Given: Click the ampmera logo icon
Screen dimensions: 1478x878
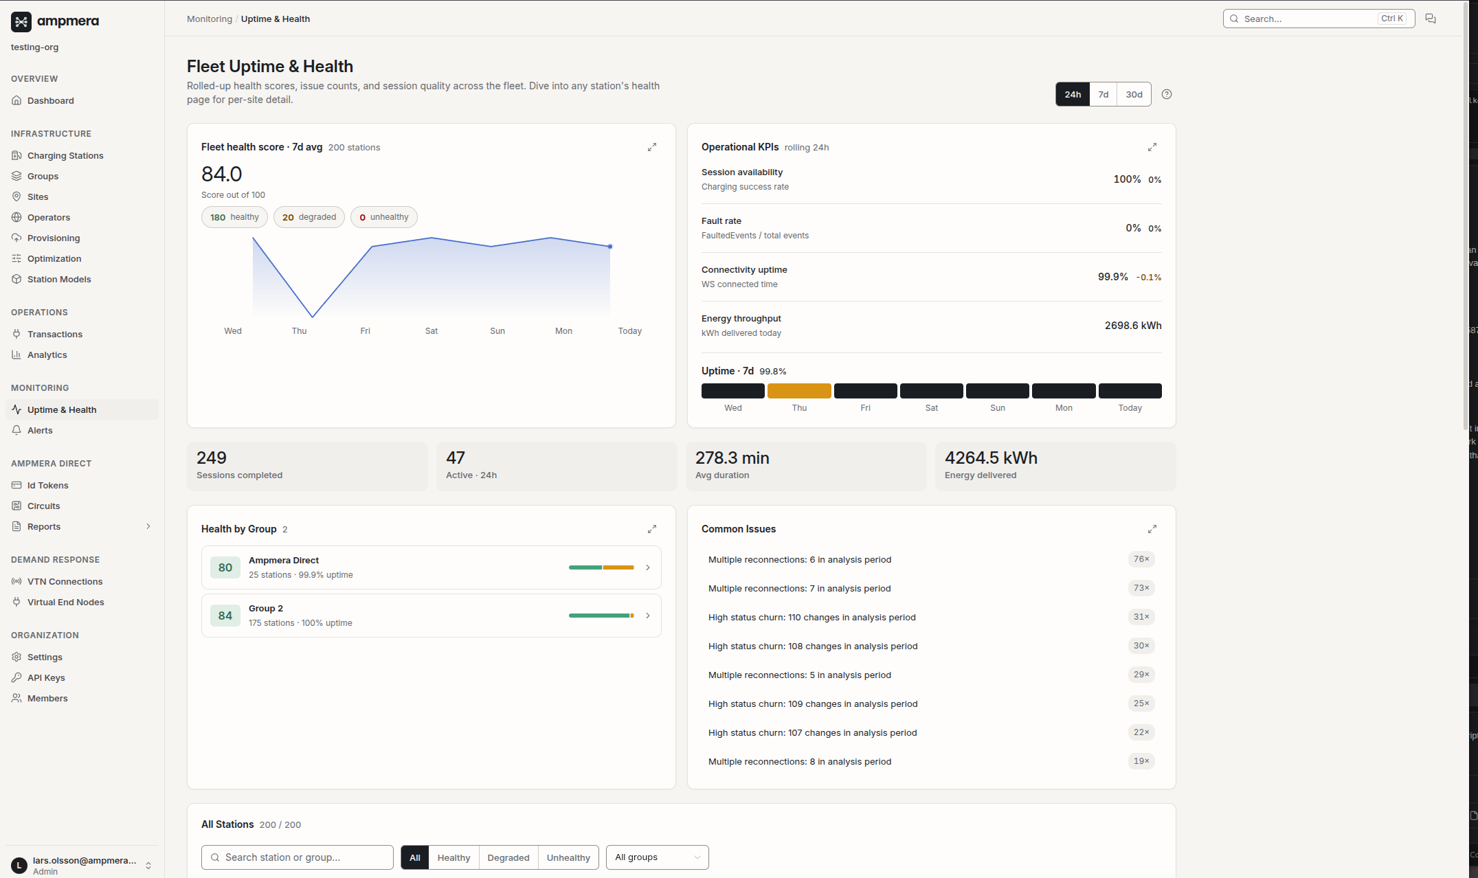Looking at the screenshot, I should (21, 22).
